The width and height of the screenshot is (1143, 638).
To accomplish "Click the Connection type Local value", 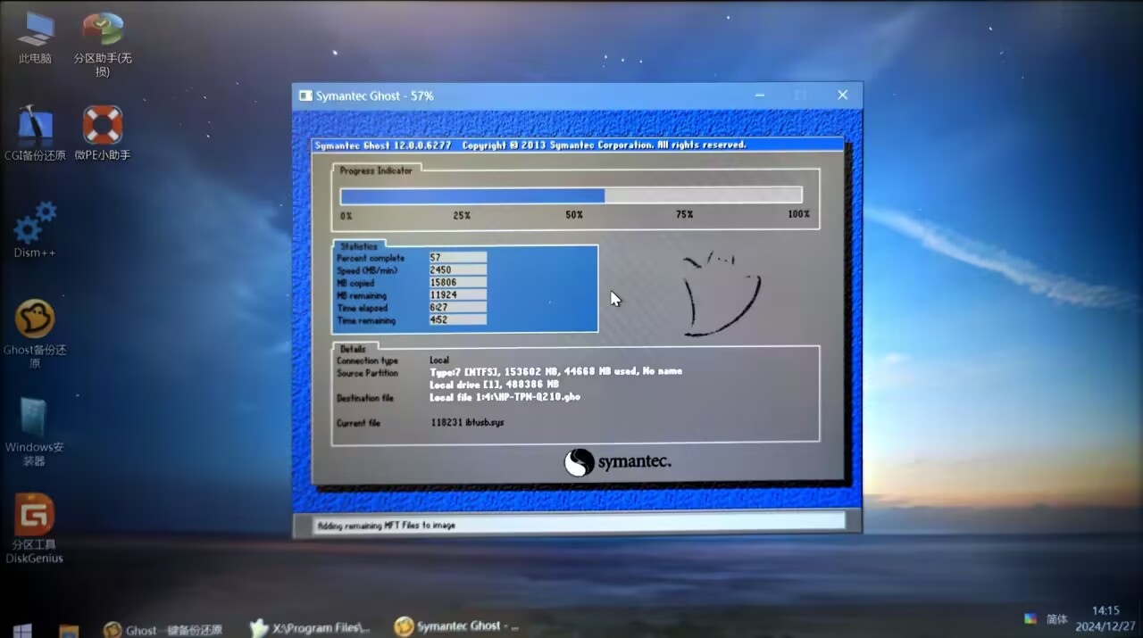I will tap(439, 360).
